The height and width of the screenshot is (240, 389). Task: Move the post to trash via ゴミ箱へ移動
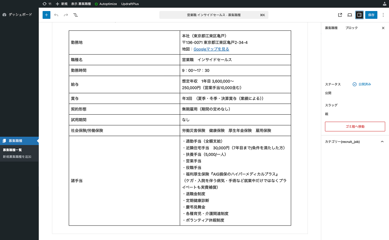click(x=355, y=126)
